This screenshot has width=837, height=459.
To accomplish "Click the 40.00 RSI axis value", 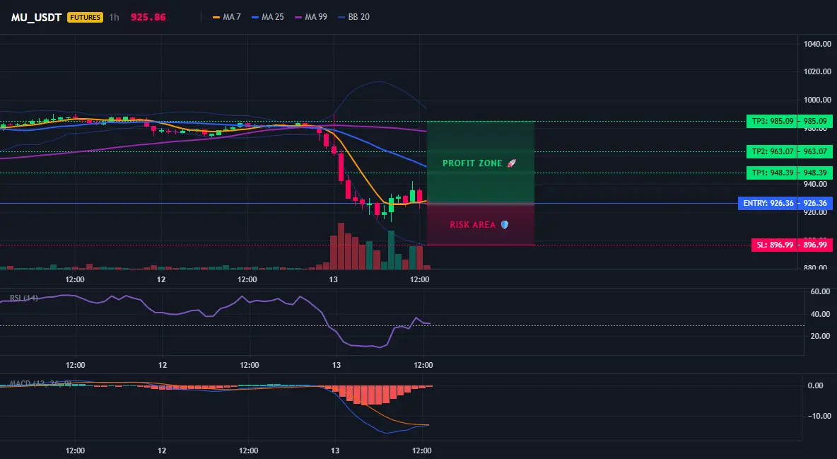I will point(821,314).
